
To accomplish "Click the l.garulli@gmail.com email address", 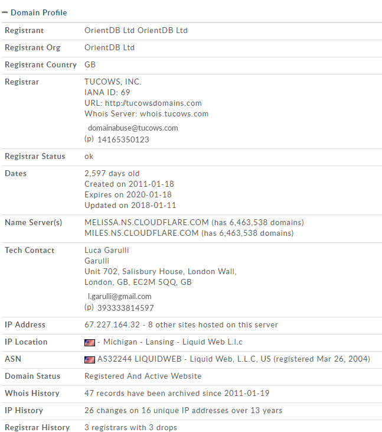I will (x=120, y=296).
